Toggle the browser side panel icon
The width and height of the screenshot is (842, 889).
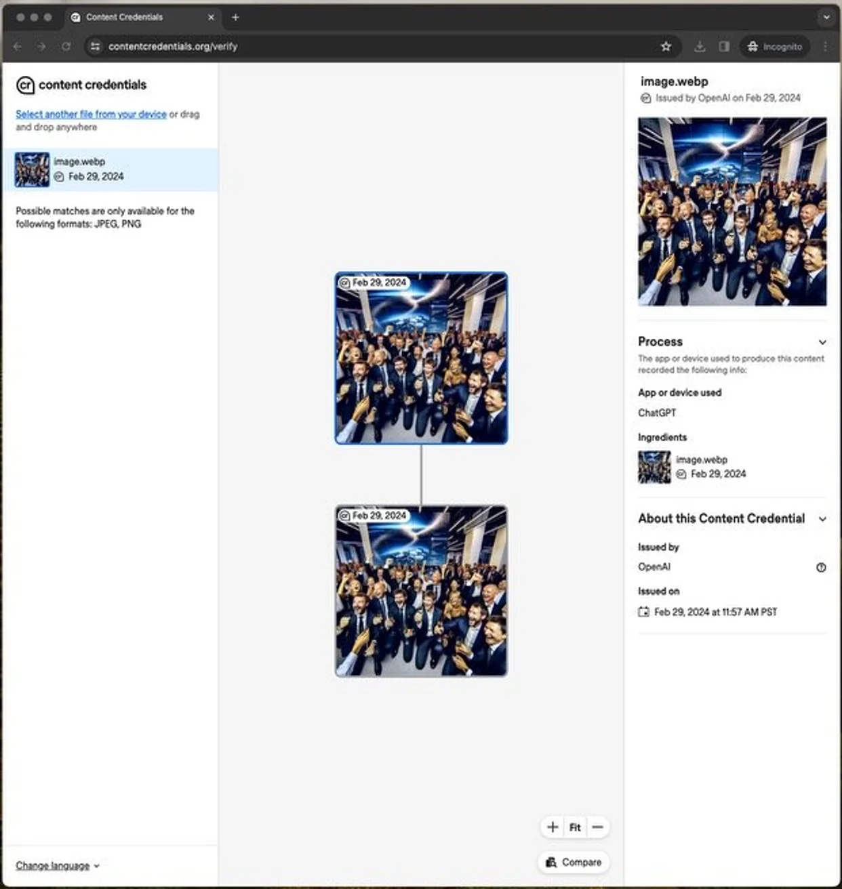pos(724,47)
